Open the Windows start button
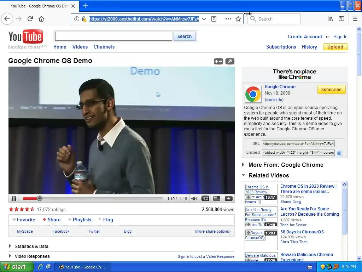Screen dimensions: 362x272 click(17, 267)
